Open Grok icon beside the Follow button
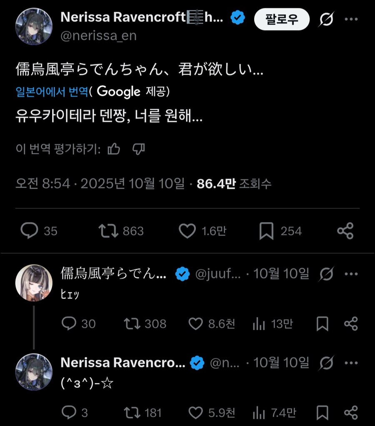 tap(327, 20)
